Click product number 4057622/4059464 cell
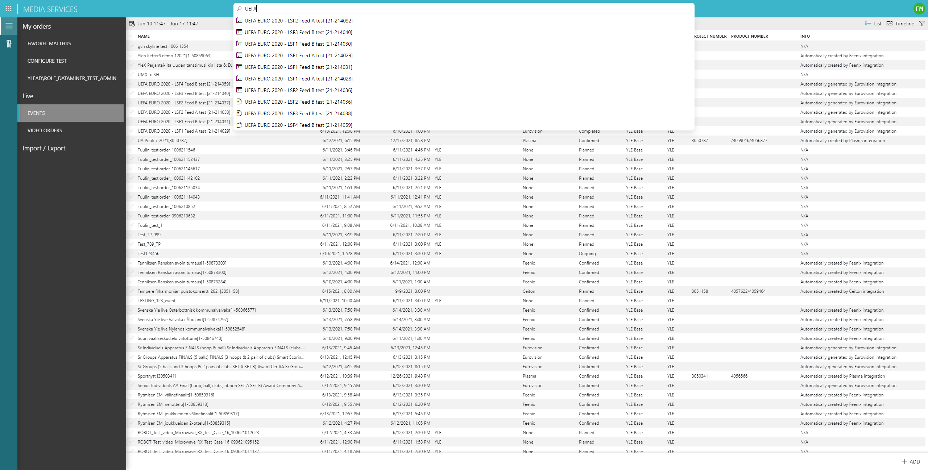The width and height of the screenshot is (928, 470). click(x=748, y=291)
